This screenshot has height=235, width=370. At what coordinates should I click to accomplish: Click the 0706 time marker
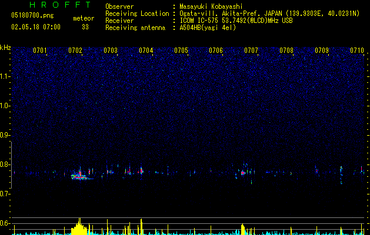tap(216, 51)
